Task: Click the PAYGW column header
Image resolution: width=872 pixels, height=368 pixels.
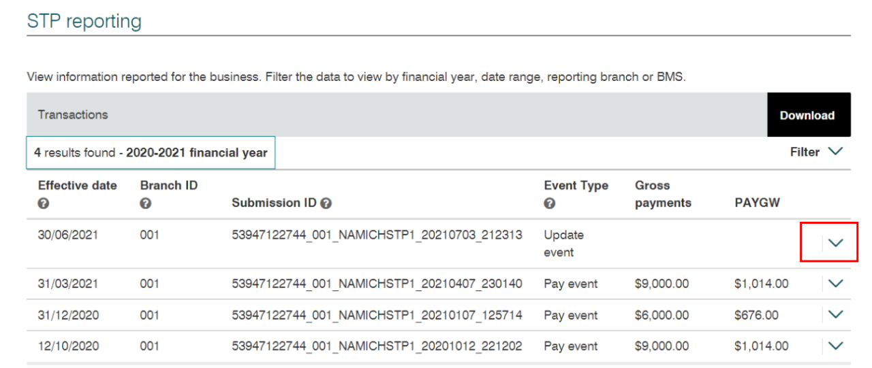Action: click(x=756, y=203)
